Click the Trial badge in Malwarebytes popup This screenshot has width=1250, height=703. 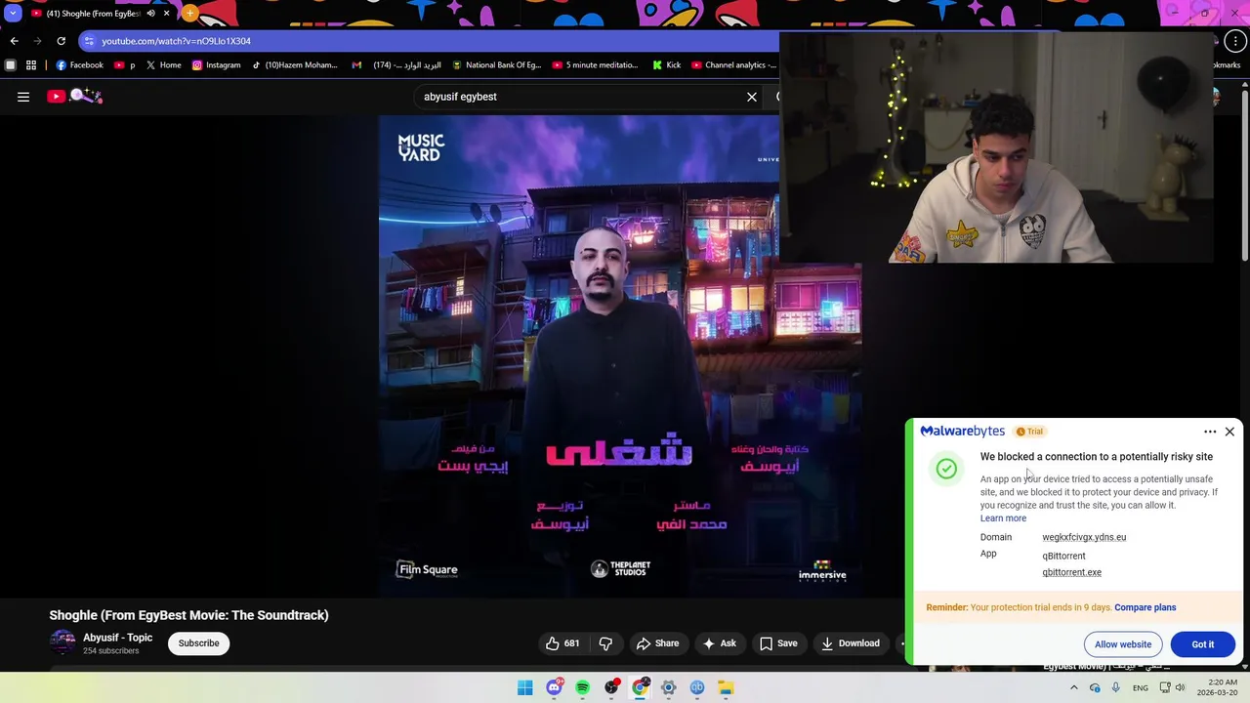point(1029,432)
